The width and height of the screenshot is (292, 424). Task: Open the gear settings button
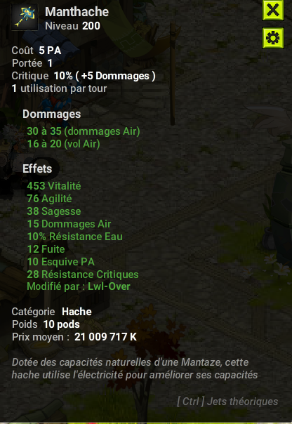(x=273, y=38)
